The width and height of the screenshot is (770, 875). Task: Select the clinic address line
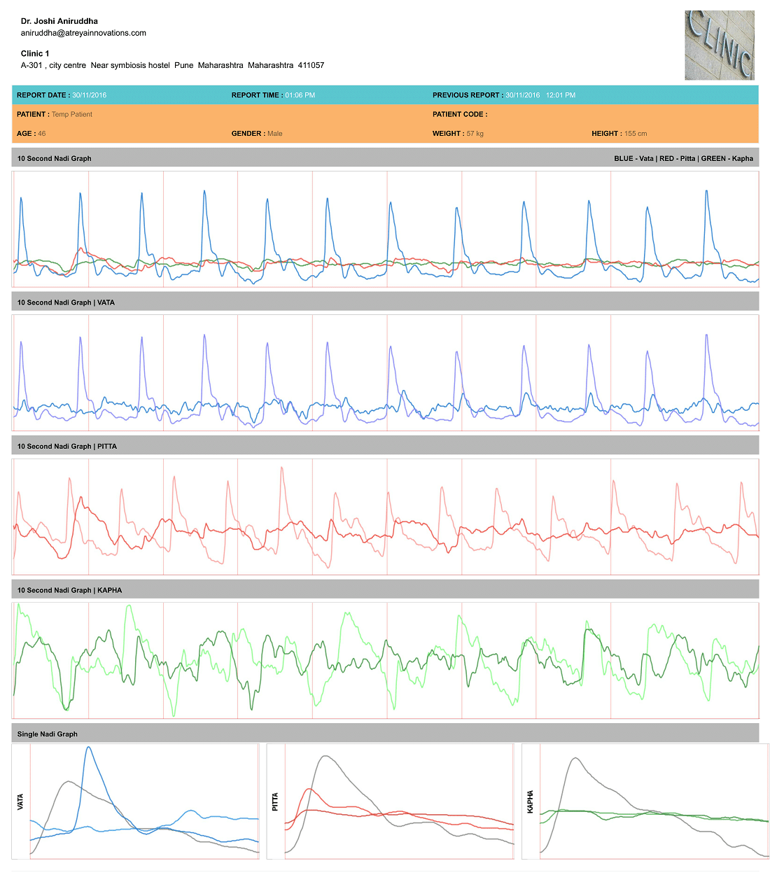[x=172, y=65]
